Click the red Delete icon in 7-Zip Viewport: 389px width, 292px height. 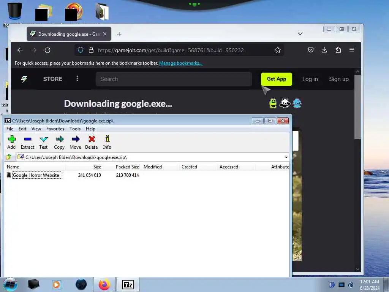coord(91,142)
